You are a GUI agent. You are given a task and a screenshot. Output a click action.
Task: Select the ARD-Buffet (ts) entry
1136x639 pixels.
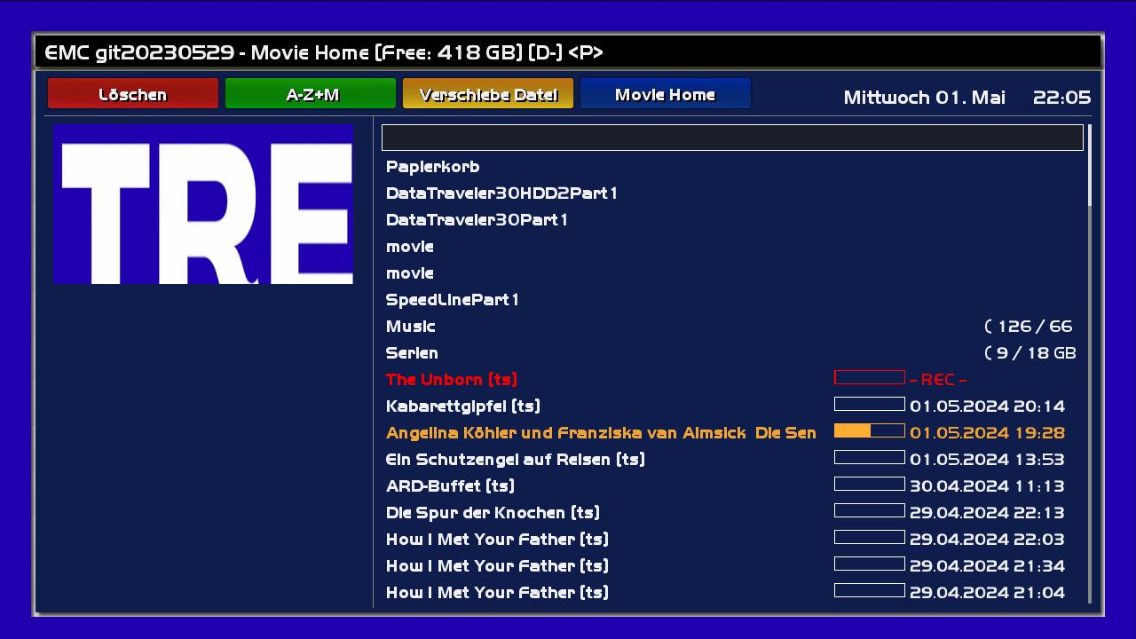[450, 486]
